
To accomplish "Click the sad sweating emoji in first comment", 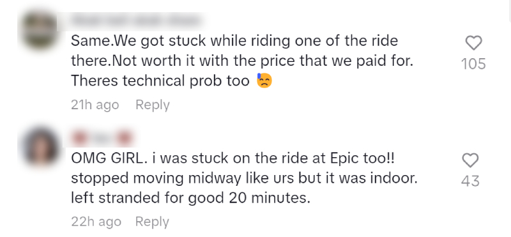I will click(264, 80).
